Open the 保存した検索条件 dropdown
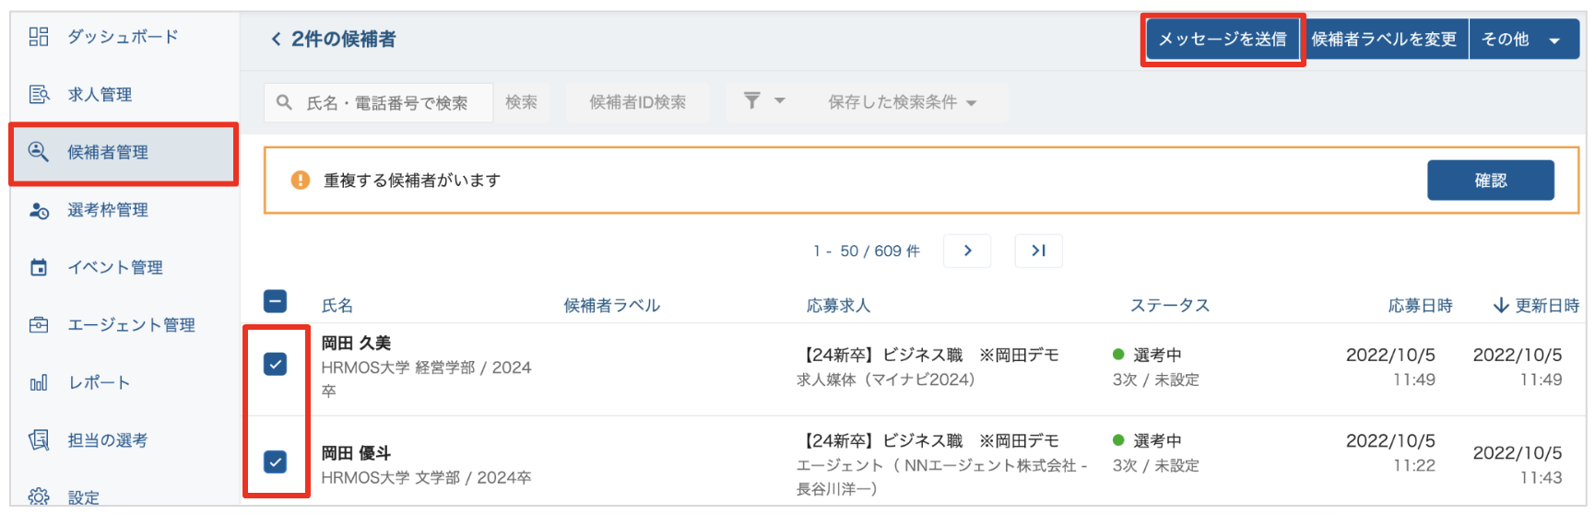1595x514 pixels. click(x=902, y=102)
